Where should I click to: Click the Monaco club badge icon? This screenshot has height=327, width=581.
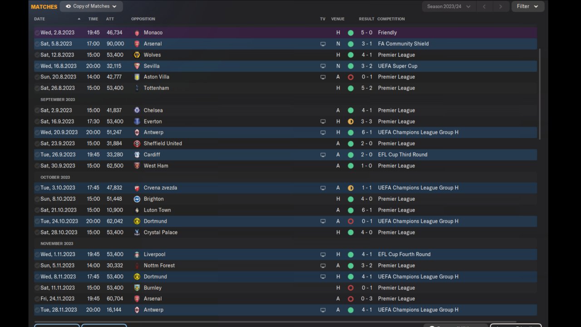coord(137,33)
